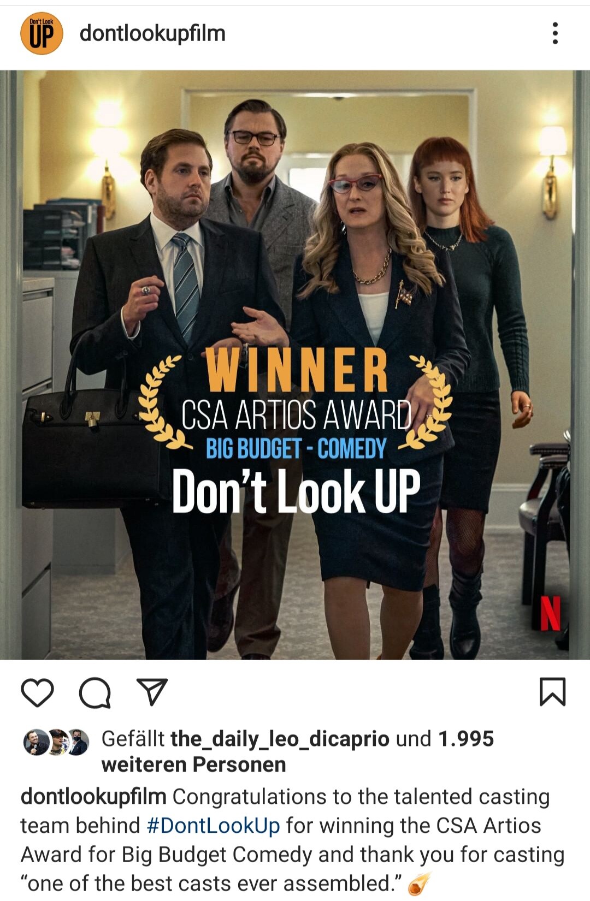Viewport: 590px width, 901px height.
Task: Tap the BIG BUDGET - COMEDY label
Action: [x=296, y=449]
